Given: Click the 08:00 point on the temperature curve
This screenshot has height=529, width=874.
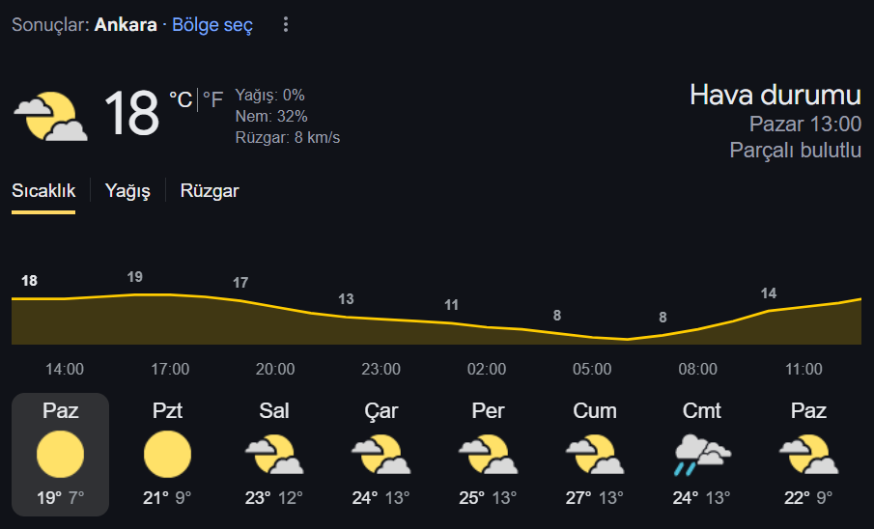Looking at the screenshot, I should click(x=698, y=329).
